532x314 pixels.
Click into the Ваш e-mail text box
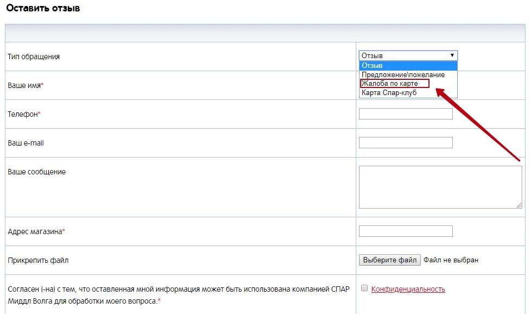406,143
